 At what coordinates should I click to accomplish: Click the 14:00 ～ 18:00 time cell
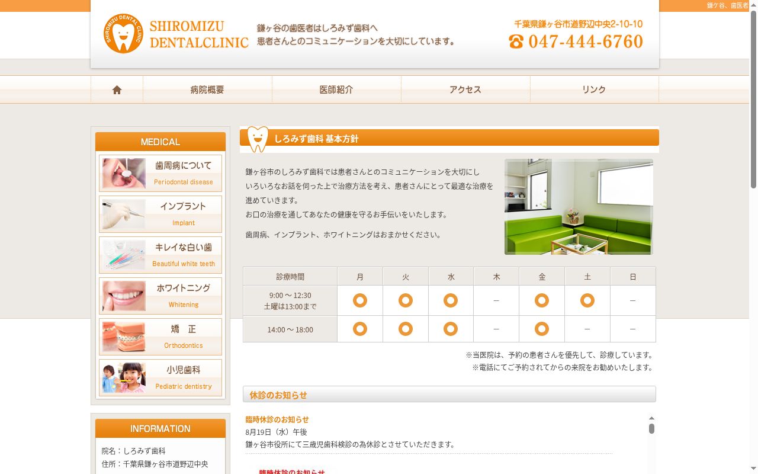tap(290, 329)
